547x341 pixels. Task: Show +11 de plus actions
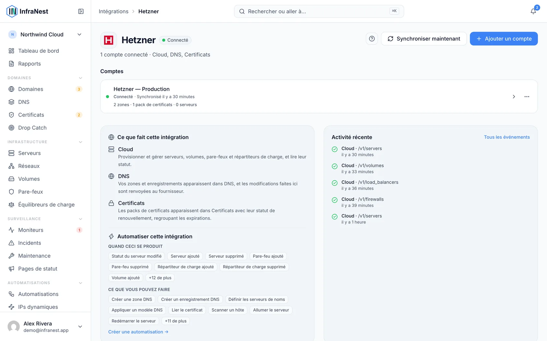tap(176, 321)
